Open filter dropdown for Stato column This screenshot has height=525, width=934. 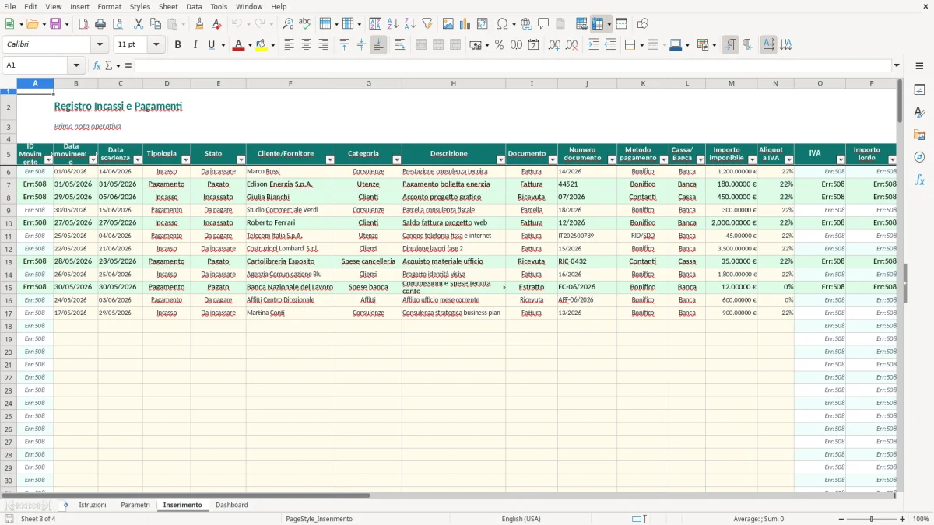coord(241,159)
